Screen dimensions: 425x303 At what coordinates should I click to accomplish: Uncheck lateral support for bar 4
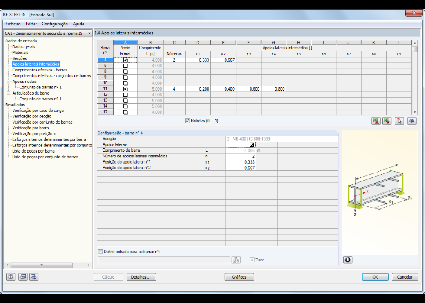click(125, 60)
